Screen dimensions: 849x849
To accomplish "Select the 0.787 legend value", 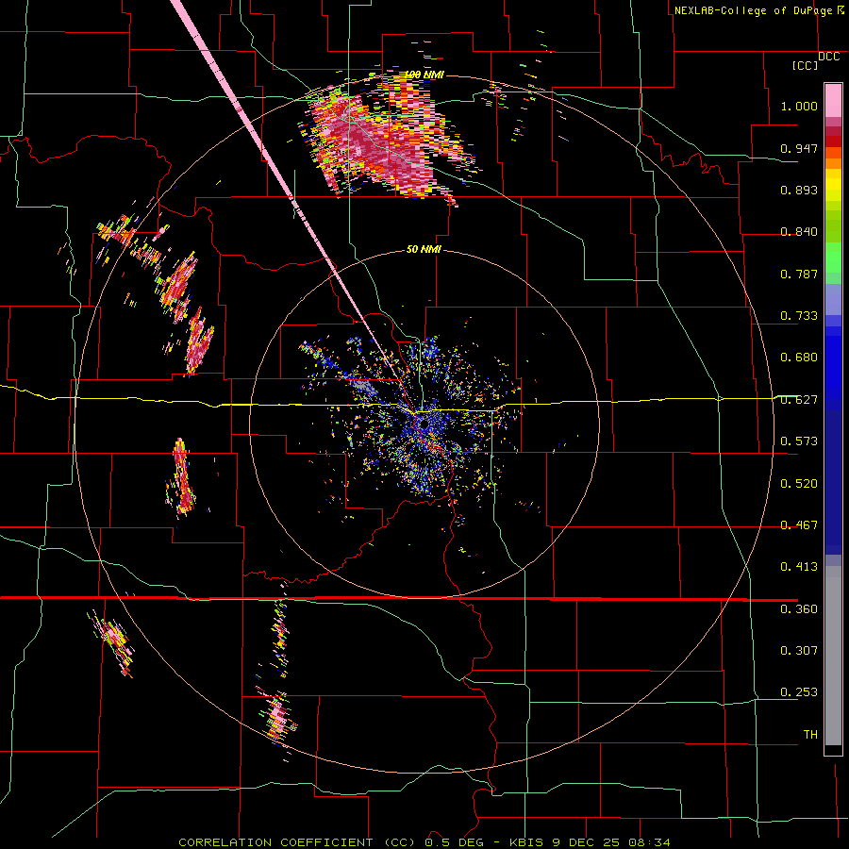I will pos(799,274).
